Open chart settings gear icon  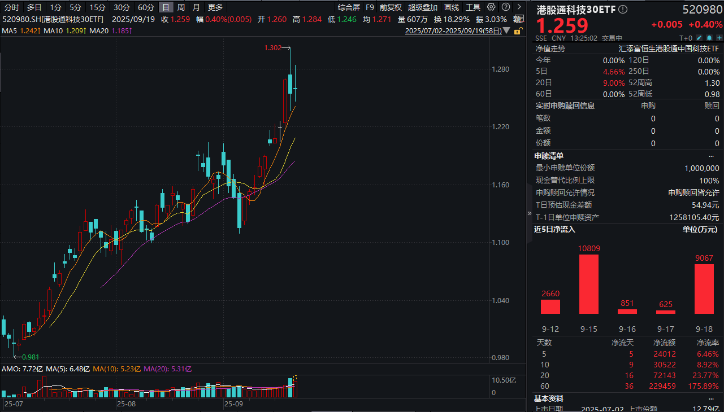pos(491,7)
